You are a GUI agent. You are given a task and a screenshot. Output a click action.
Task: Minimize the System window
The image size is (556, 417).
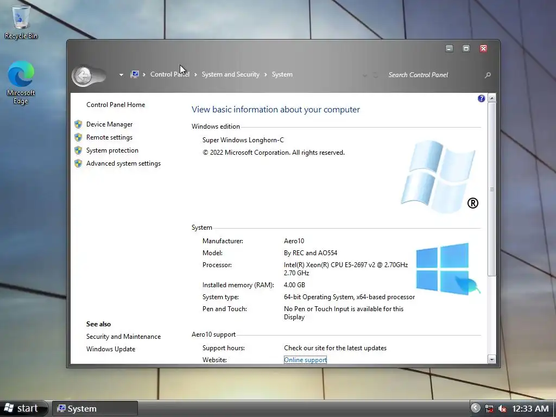tap(449, 48)
